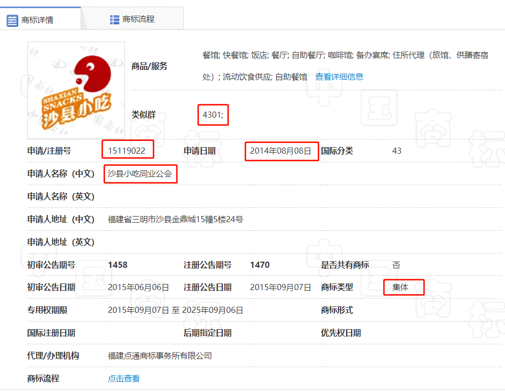Select the international class value 43

(397, 151)
